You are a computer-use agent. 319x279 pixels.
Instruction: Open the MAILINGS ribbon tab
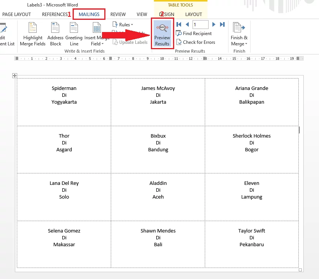[89, 14]
